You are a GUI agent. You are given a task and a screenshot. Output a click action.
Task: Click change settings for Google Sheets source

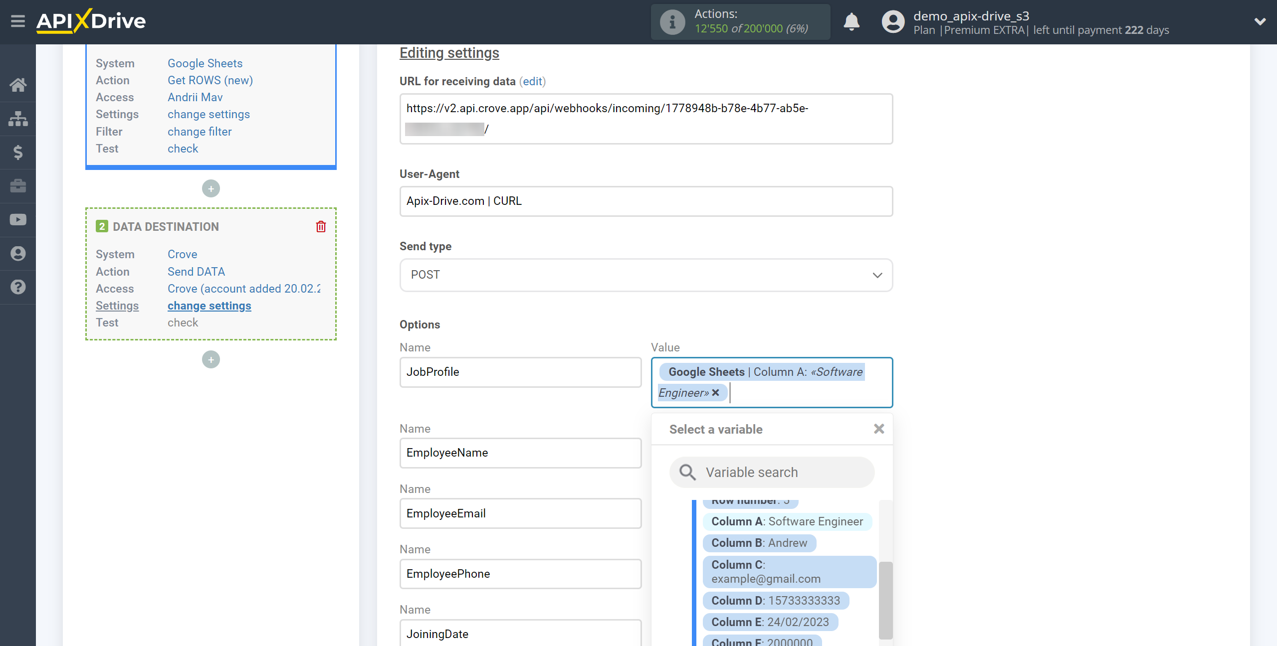coord(209,114)
